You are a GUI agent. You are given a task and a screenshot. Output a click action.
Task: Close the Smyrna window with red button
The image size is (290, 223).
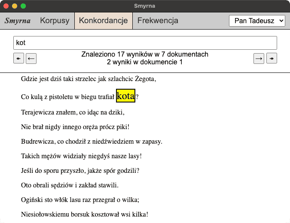tap(6, 6)
